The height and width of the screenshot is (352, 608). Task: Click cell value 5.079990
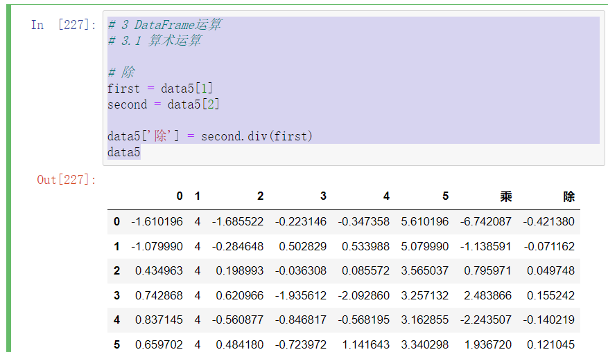coord(424,246)
